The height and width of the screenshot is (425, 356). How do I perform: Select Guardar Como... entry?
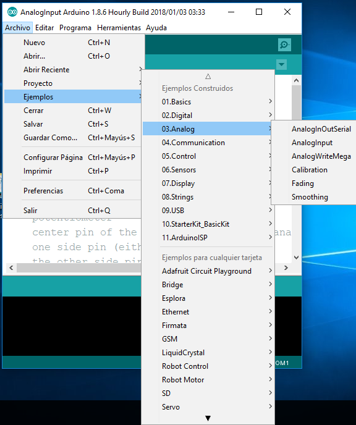73,137
